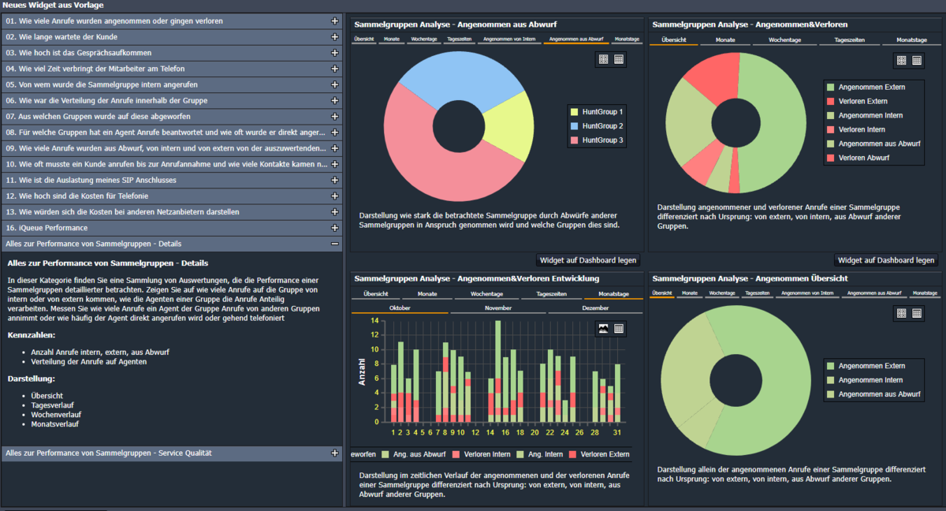Select chart view icon in Angenommen&Verloren pie widget
The width and height of the screenshot is (946, 511).
pos(902,60)
